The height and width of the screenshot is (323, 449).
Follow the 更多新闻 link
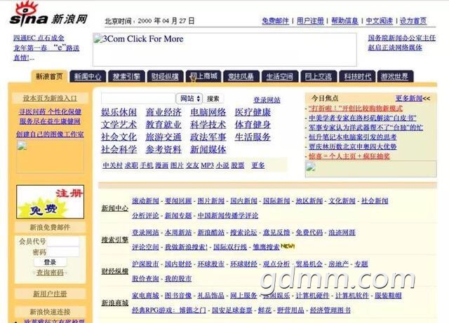pos(410,98)
